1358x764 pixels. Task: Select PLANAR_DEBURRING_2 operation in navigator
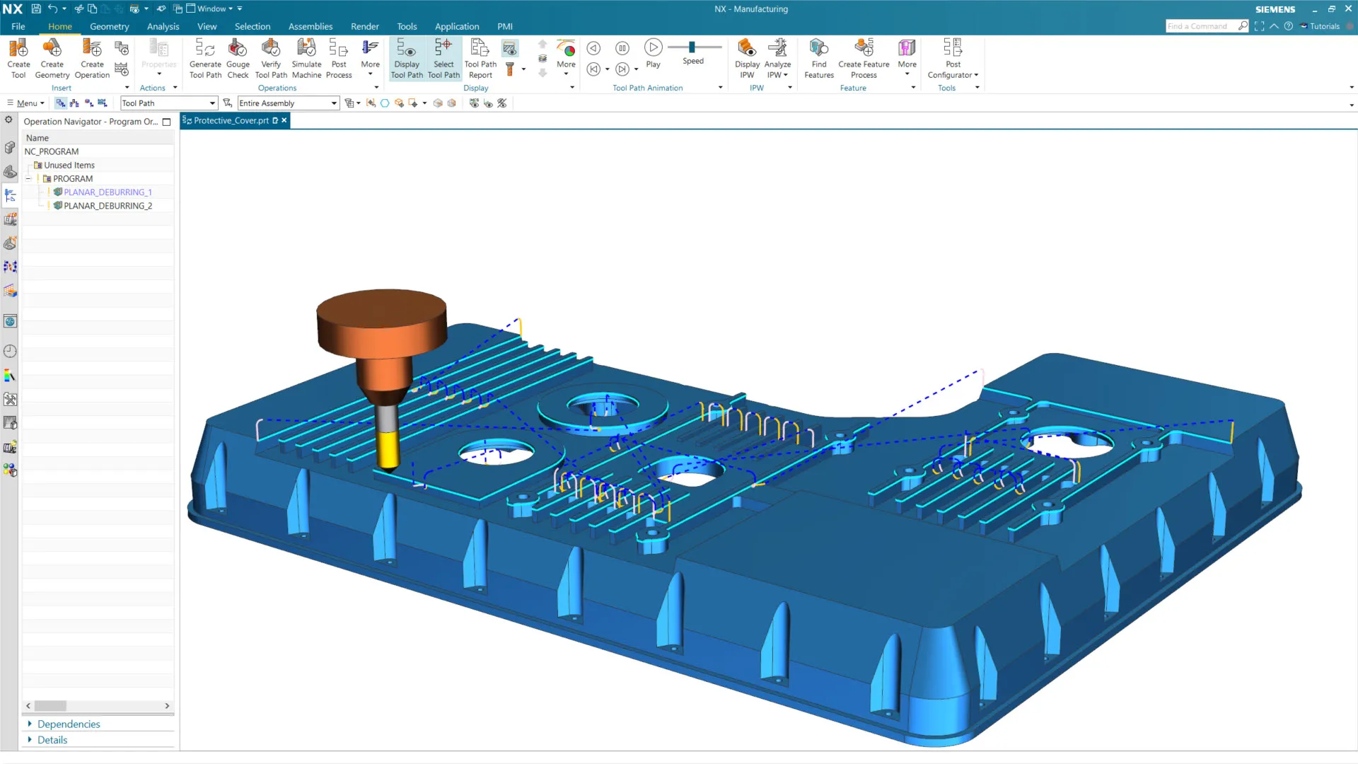(108, 206)
